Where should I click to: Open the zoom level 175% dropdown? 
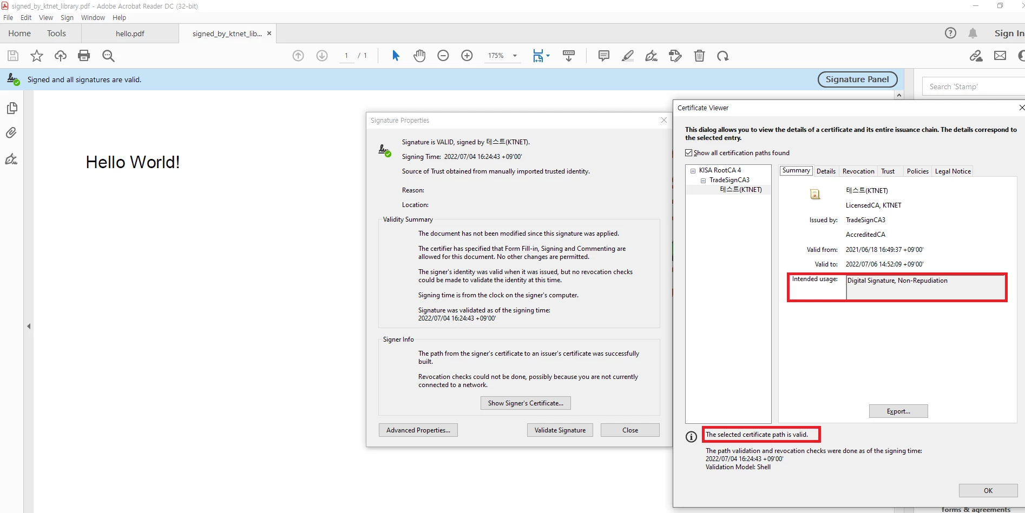click(515, 56)
